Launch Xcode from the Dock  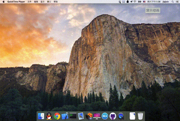point(65,116)
